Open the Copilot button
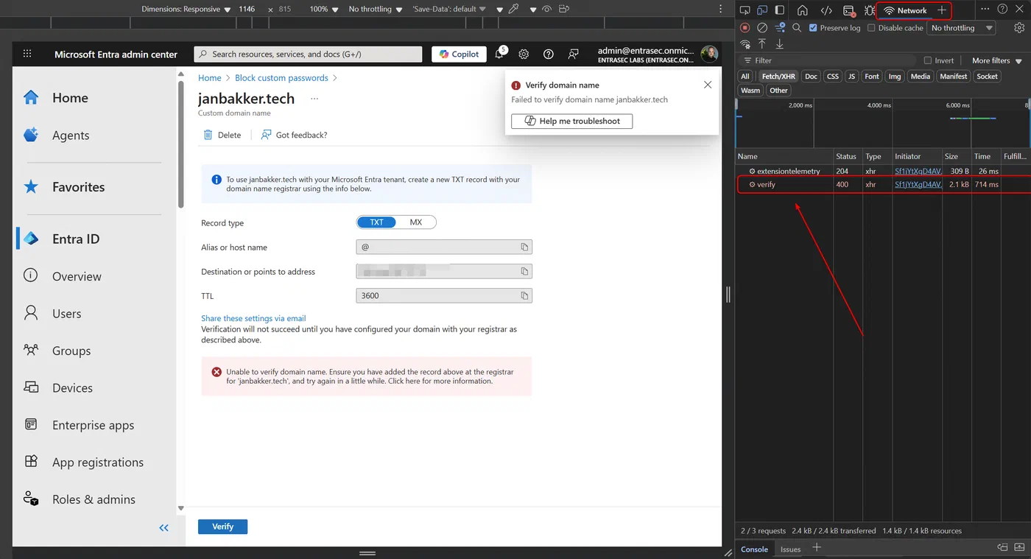Screen dimensions: 1031x559 coord(460,54)
